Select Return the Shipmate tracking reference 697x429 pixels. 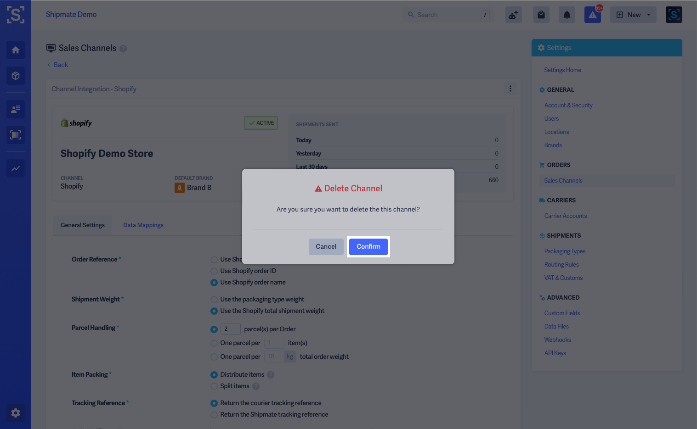pos(214,414)
